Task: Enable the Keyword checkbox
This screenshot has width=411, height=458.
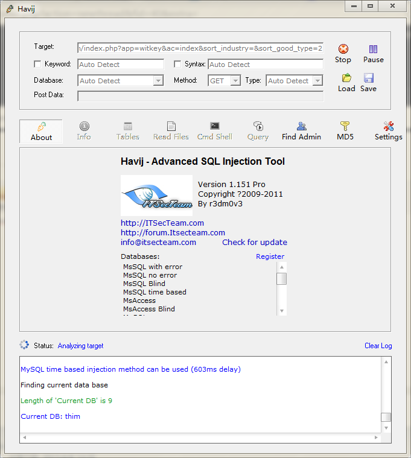Action: 37,64
